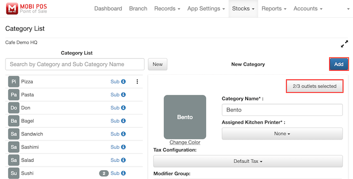
Task: Click the info icon for Sushi
Action: pyautogui.click(x=124, y=173)
